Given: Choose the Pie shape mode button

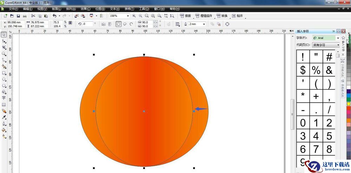Looking at the screenshot, I should pos(125,24).
